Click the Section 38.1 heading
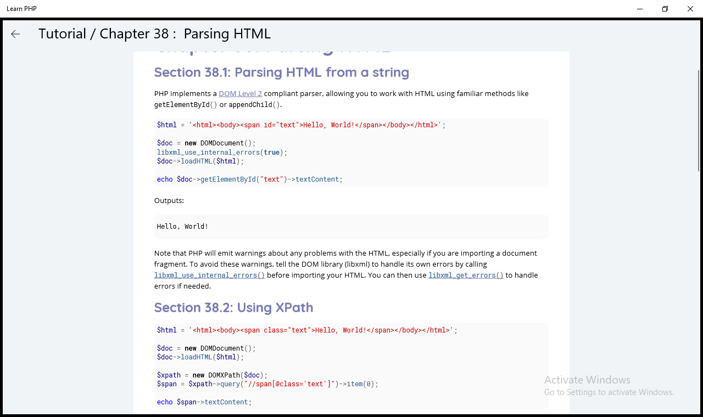 coord(281,72)
